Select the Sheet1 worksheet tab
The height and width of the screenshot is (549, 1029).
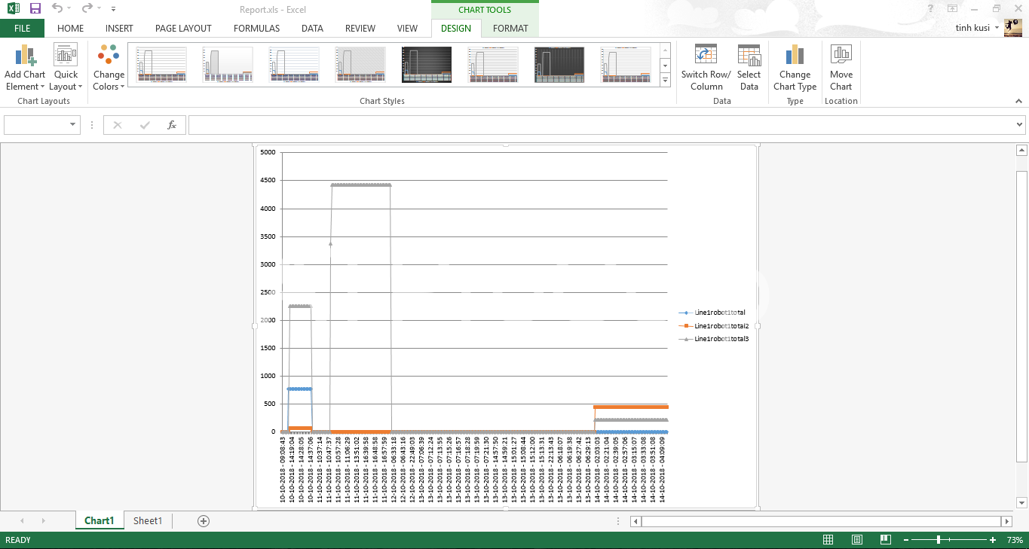click(148, 520)
